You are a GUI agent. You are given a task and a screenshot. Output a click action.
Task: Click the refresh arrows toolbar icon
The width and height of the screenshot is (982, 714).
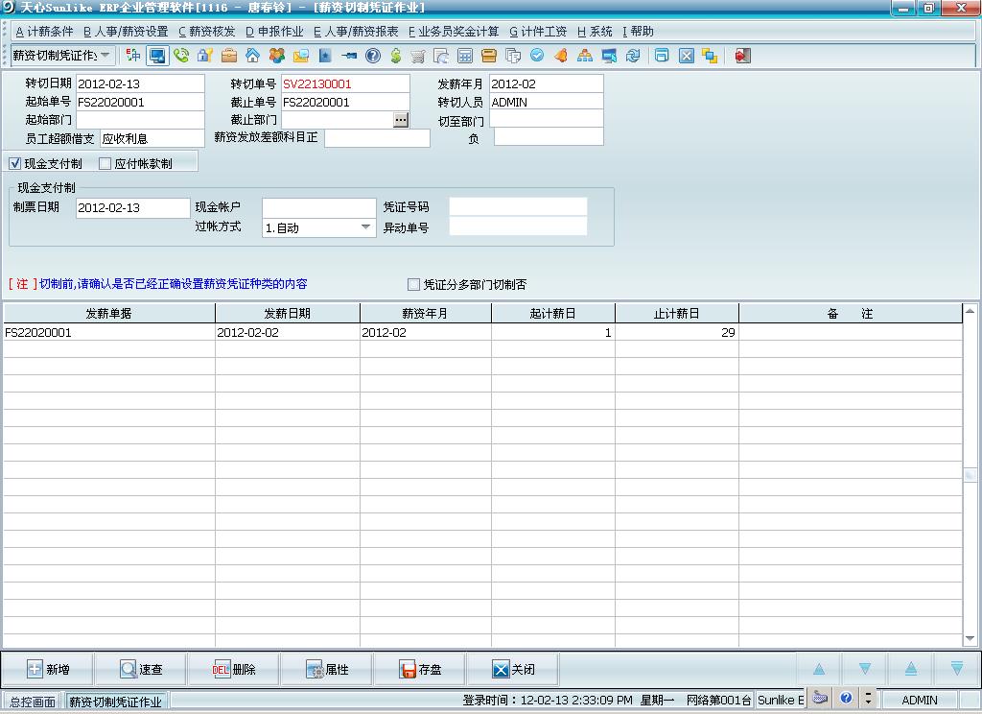point(633,55)
